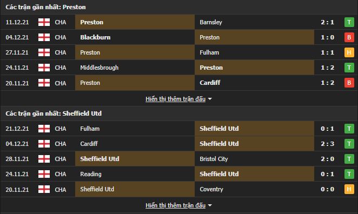This screenshot has width=358, height=214.
Task: Click the England flag on the 11.12.21 row
Action: click(44, 22)
